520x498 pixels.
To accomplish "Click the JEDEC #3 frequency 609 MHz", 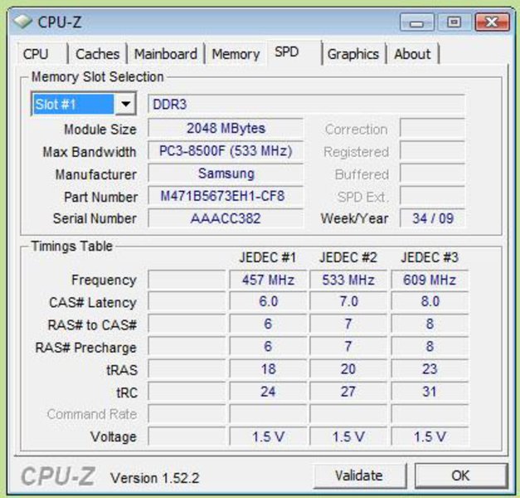I will click(x=430, y=280).
